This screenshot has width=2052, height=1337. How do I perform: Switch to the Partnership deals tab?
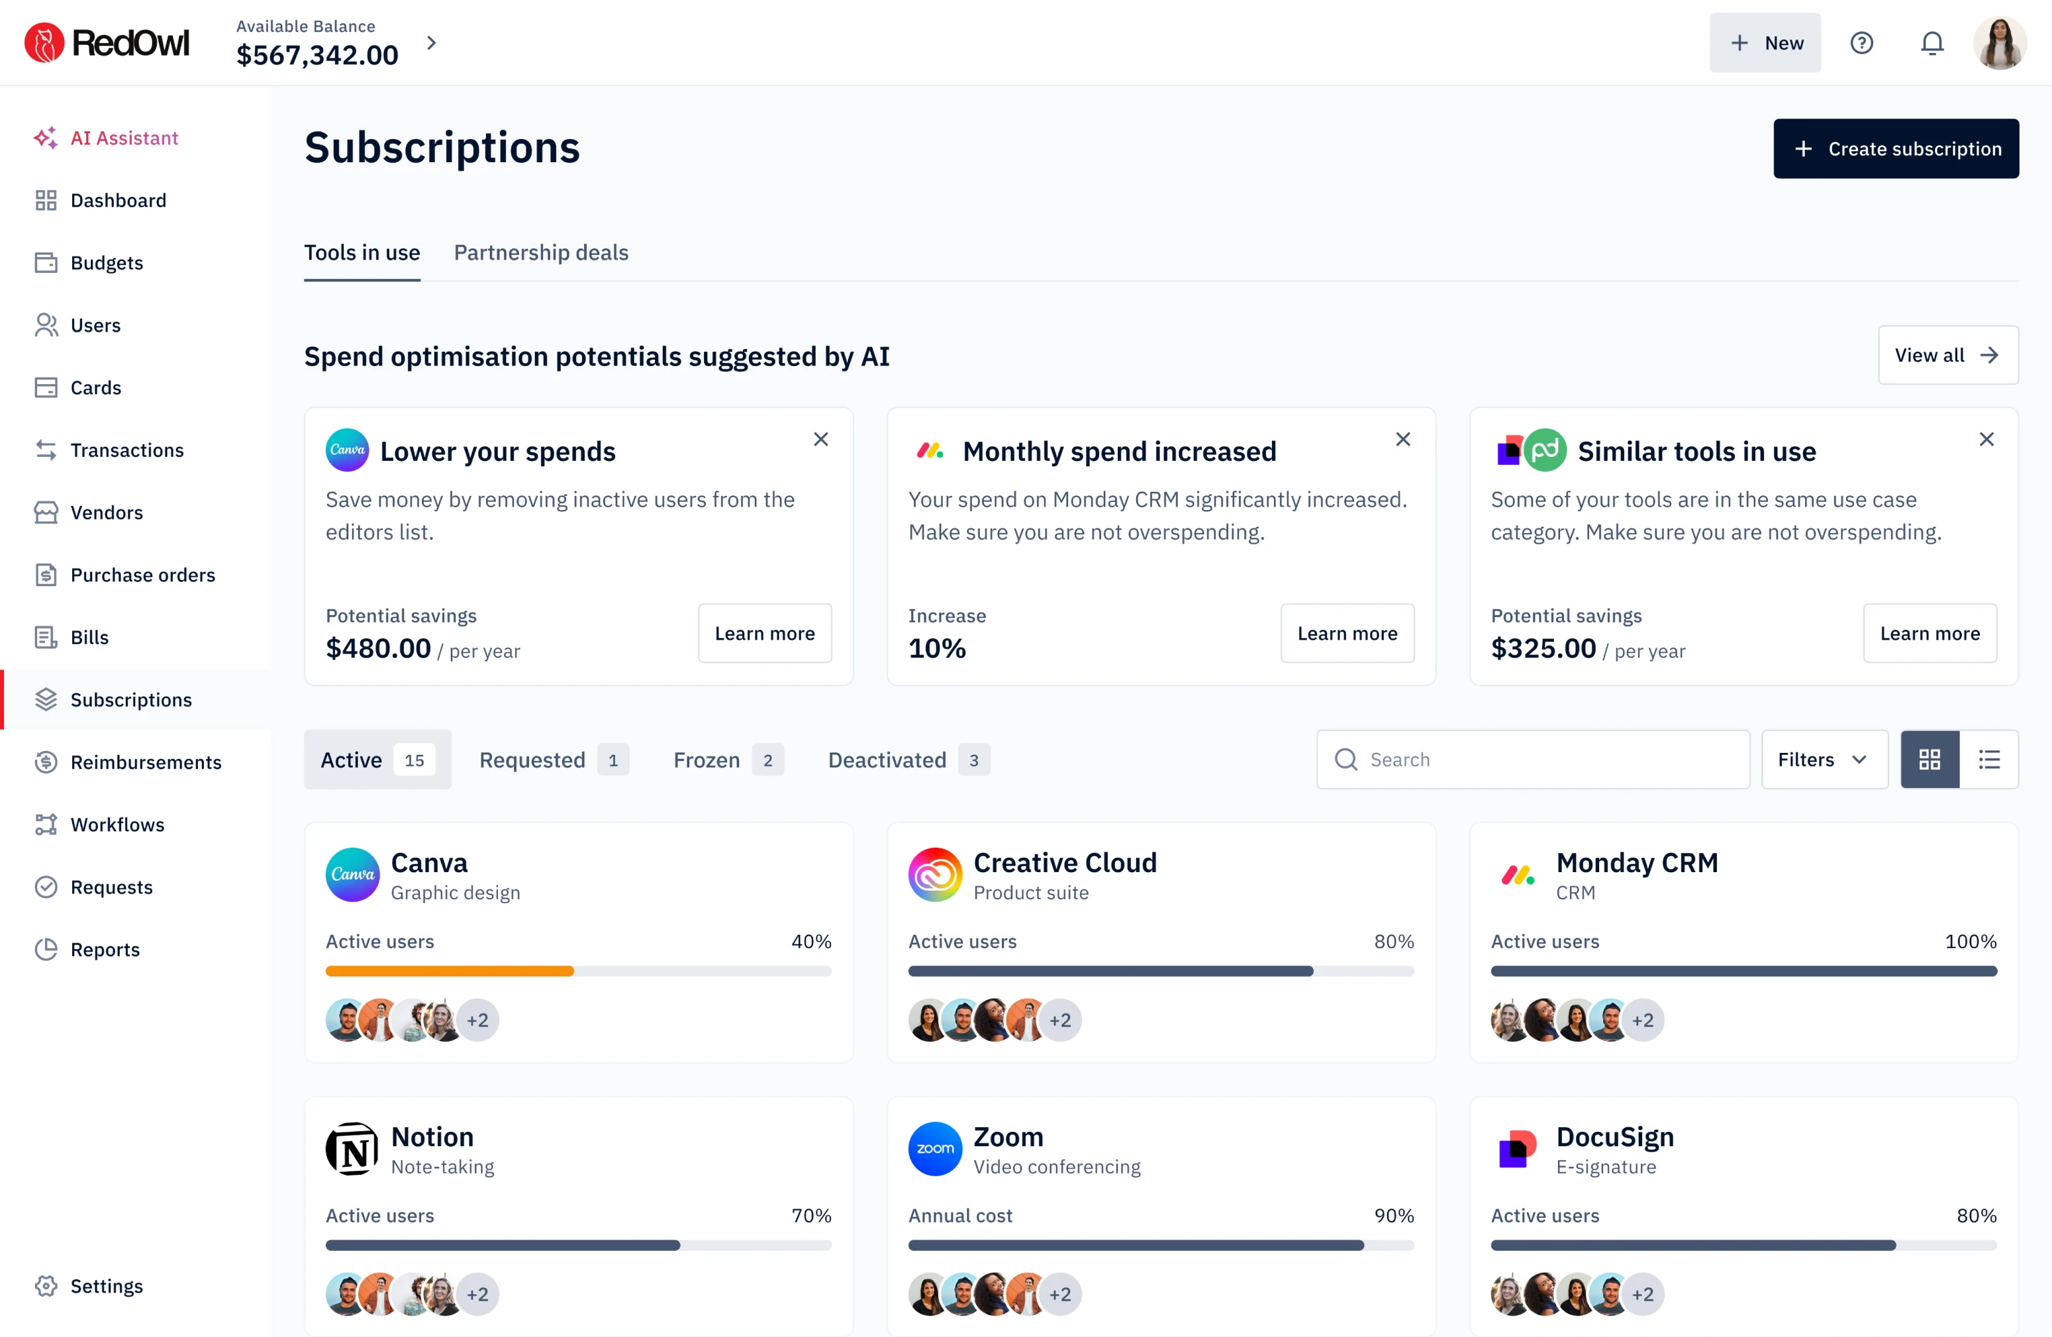540,252
